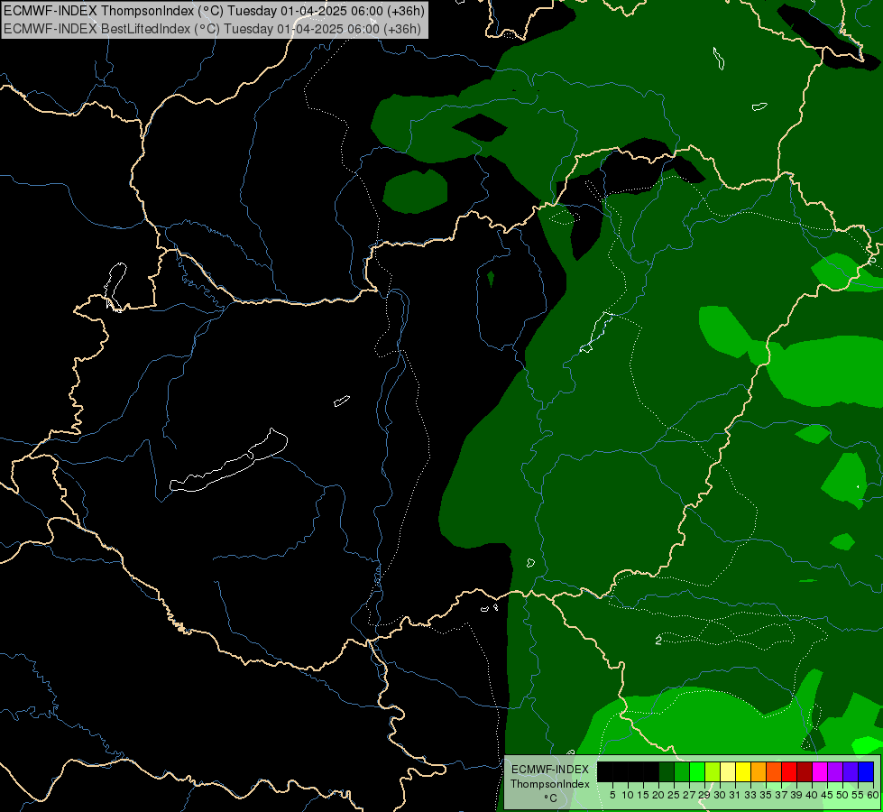Click legend tick label 40
Viewport: 883px width, 812px height.
point(812,795)
